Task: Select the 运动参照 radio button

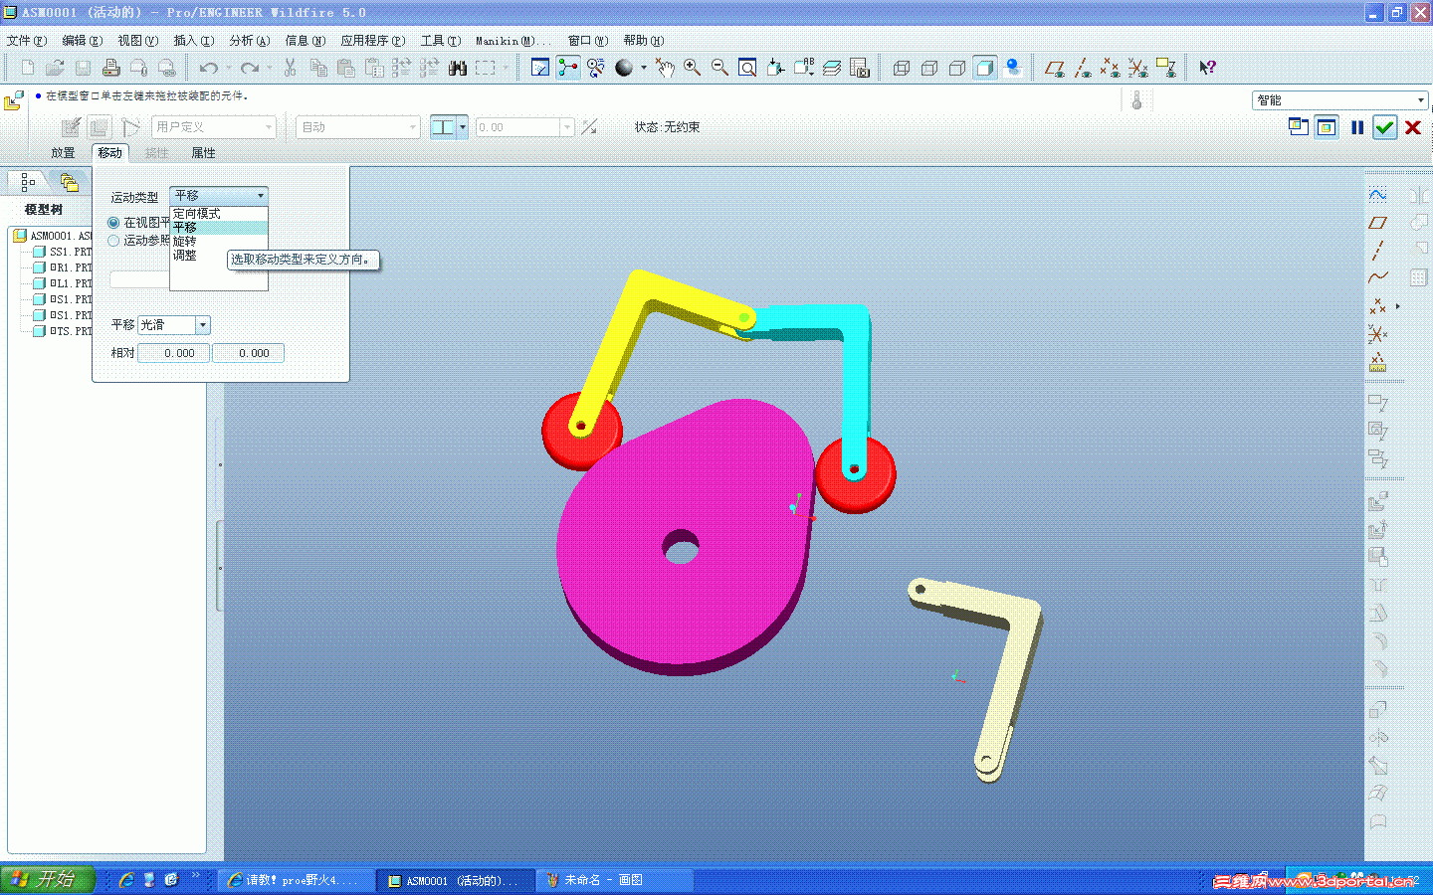Action: [113, 241]
